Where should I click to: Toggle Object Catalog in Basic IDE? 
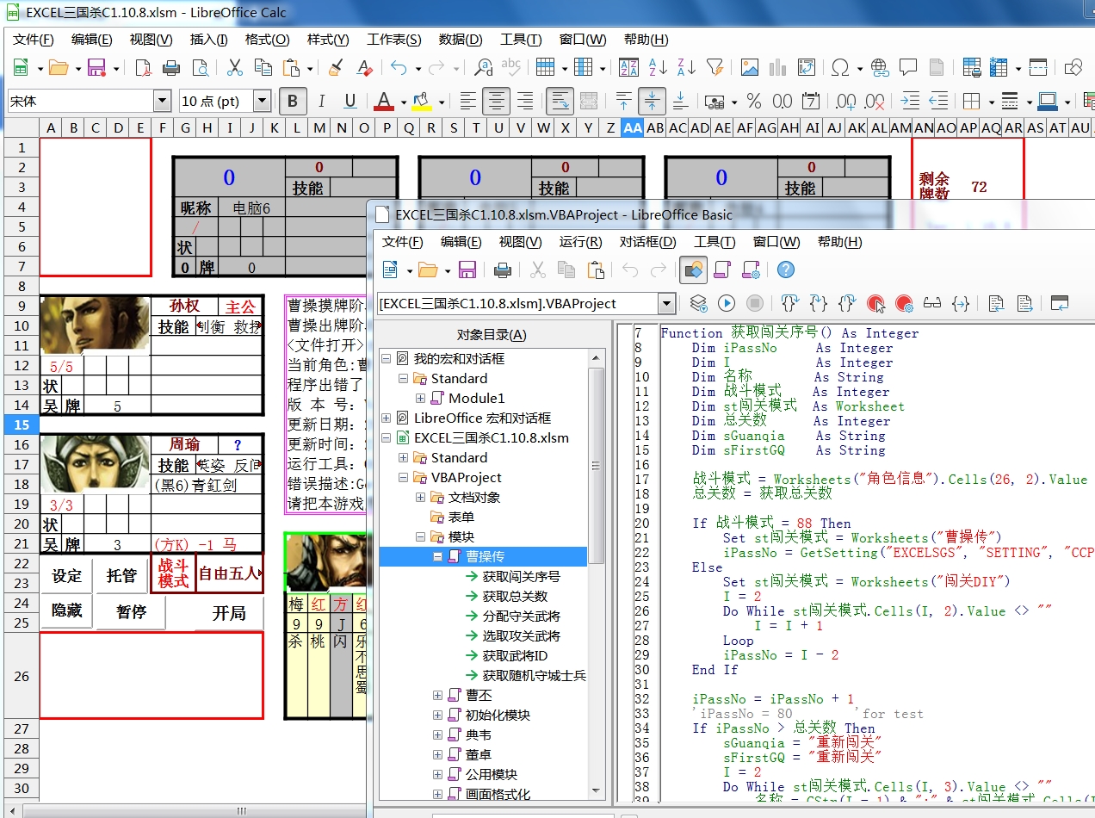694,270
